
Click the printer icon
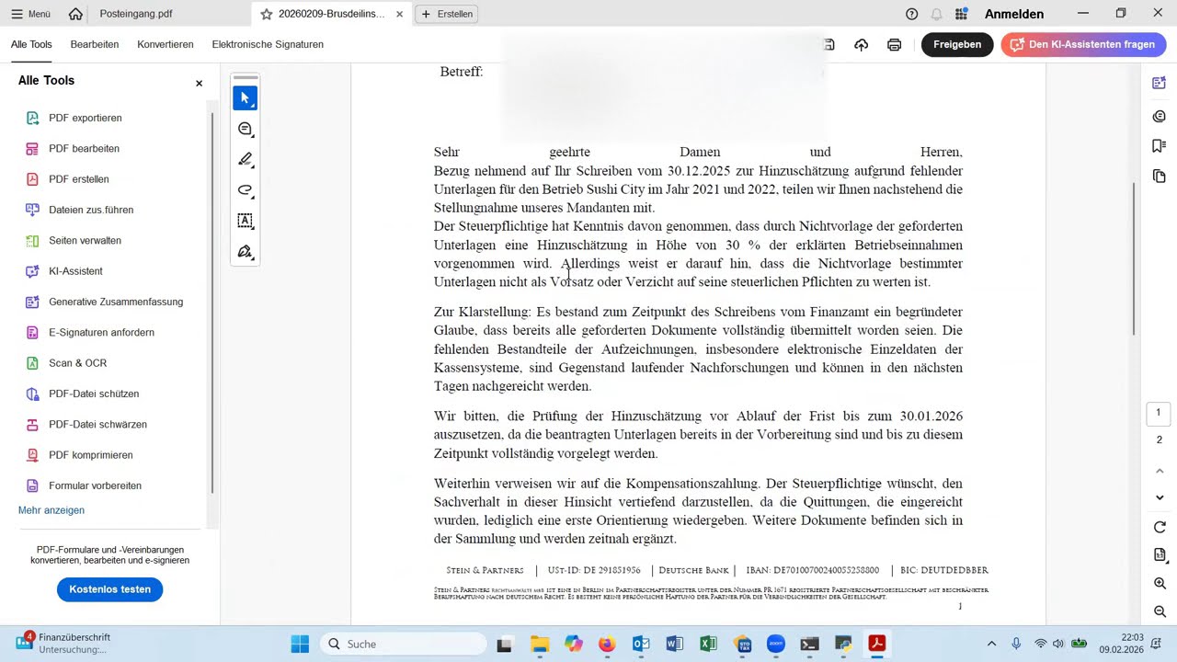click(894, 44)
